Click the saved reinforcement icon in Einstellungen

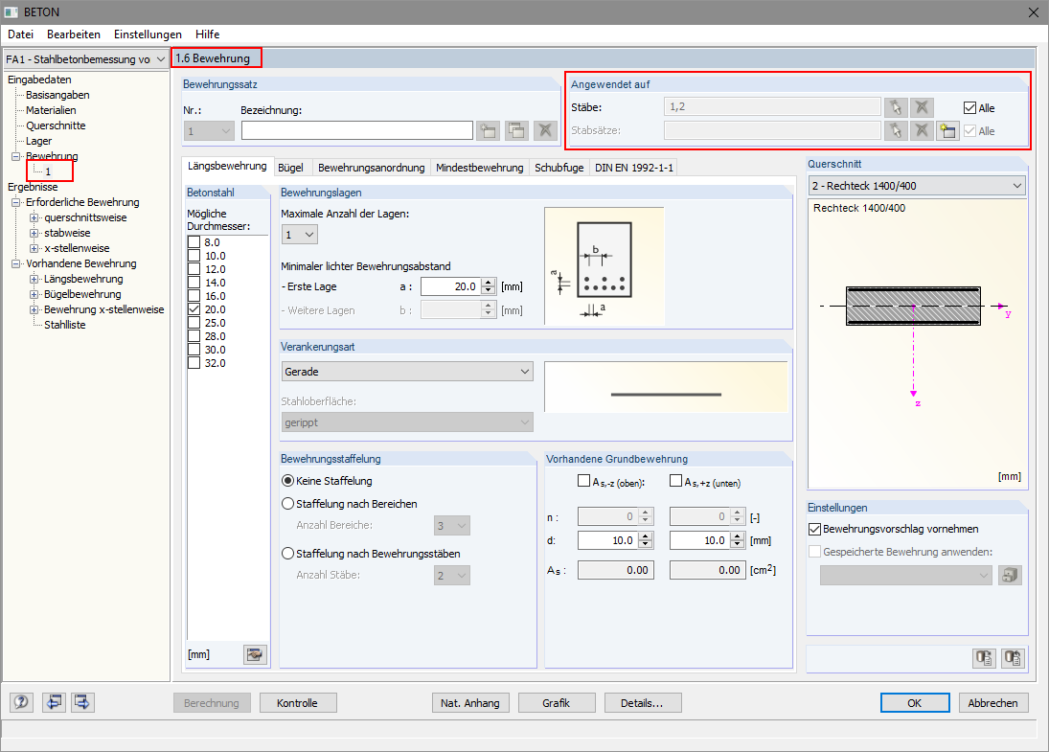point(1010,575)
